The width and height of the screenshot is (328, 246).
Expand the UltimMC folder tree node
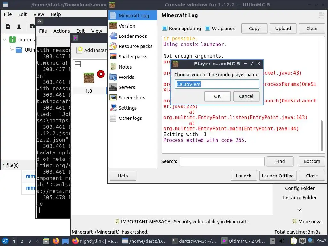click(x=11, y=50)
